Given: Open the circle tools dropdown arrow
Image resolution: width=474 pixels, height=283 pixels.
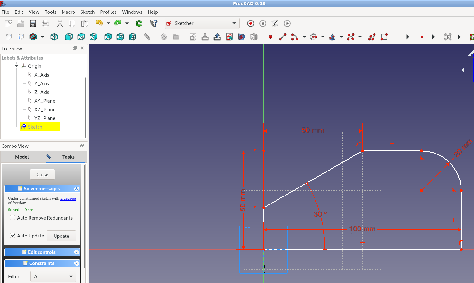Looking at the screenshot, I should point(323,37).
